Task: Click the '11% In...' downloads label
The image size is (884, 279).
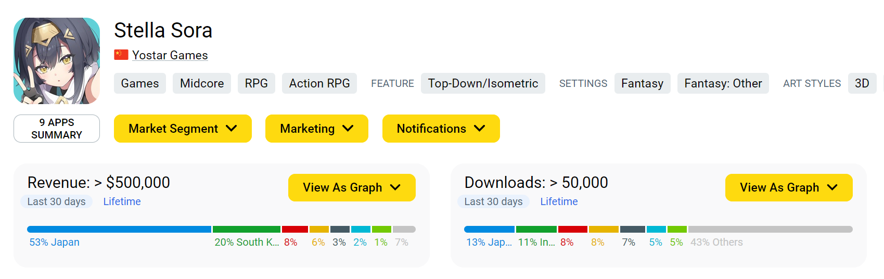Action: (536, 242)
